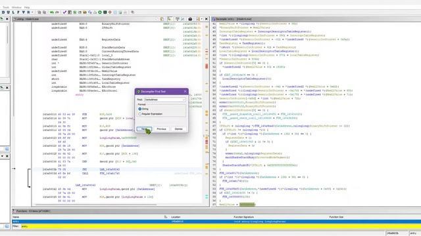
Task: Click the L navigation toolbar icon
Action: [x=13, y=12]
